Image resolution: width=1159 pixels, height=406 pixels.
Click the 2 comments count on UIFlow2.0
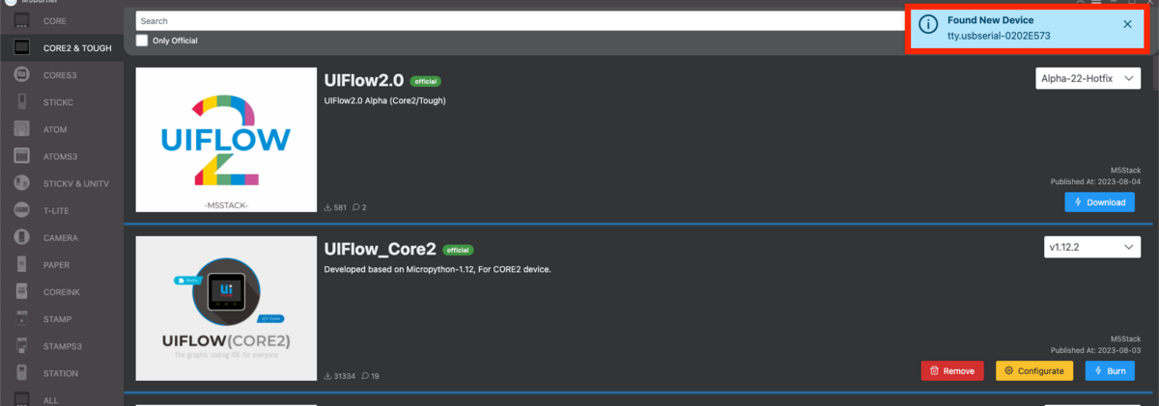(x=359, y=207)
